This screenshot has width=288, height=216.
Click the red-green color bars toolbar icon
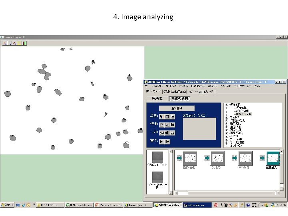(x=24, y=43)
